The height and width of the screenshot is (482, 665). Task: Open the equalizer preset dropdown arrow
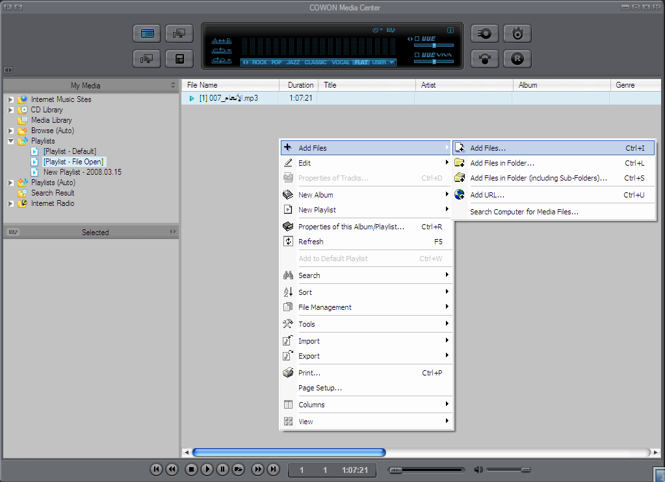point(392,62)
